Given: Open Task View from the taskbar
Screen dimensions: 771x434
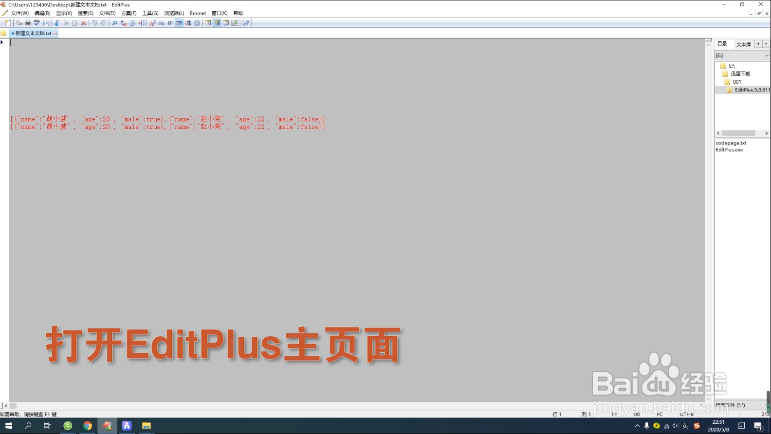Looking at the screenshot, I should point(47,426).
